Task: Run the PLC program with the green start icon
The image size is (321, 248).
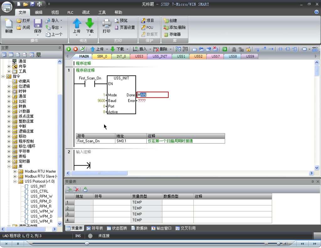Action: pos(68,49)
